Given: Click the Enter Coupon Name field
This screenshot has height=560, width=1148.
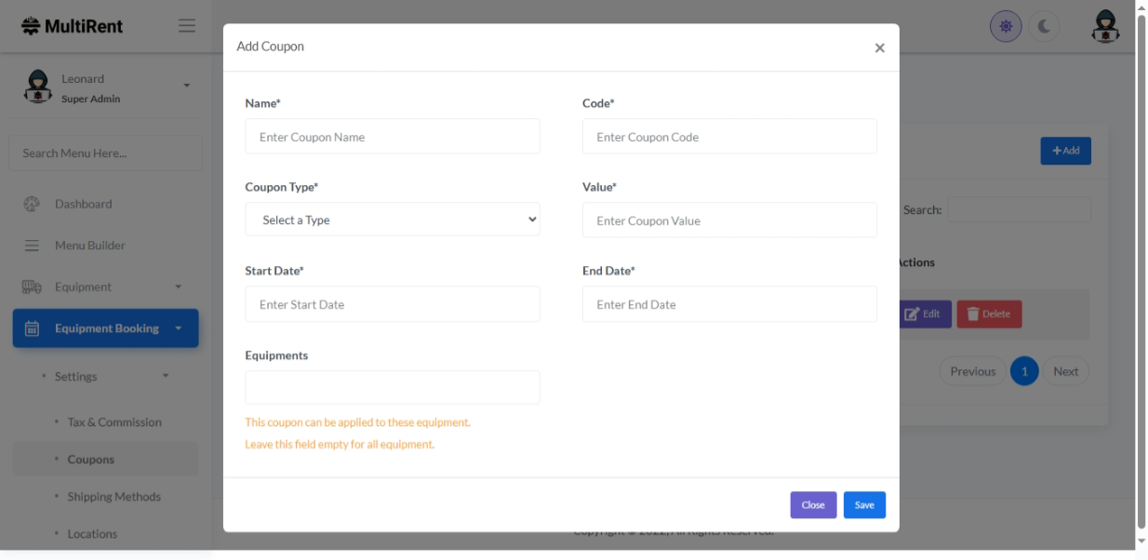Looking at the screenshot, I should (393, 137).
